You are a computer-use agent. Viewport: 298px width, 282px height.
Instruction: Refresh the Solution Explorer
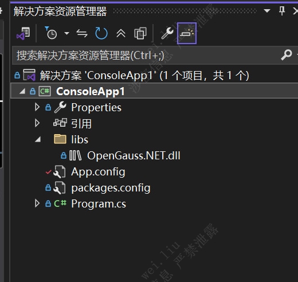[x=101, y=33]
